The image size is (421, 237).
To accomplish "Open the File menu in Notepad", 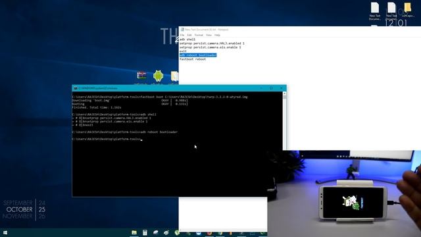I will pyautogui.click(x=182, y=35).
